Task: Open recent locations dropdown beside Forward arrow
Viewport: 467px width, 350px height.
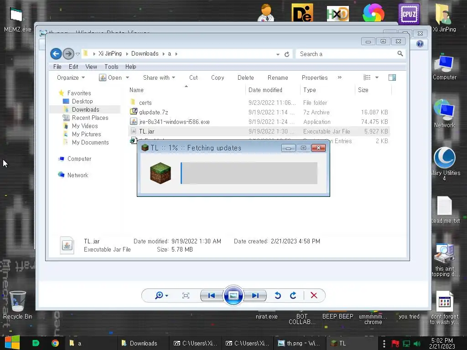Action: 78,54
